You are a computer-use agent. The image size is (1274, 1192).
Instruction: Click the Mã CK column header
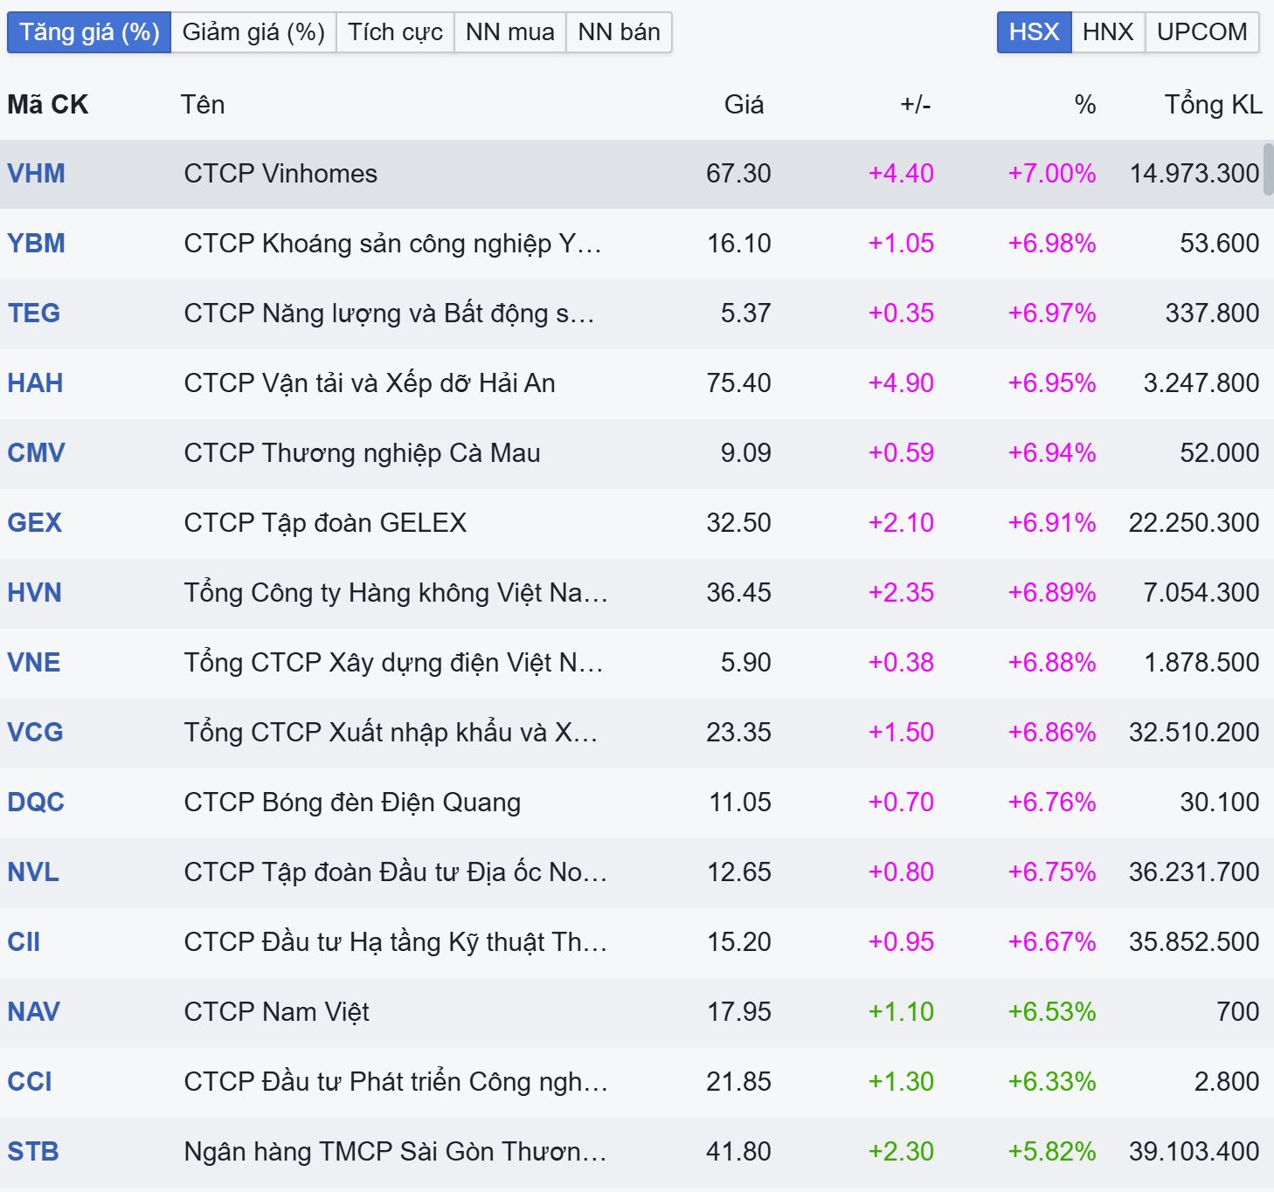pyautogui.click(x=48, y=105)
